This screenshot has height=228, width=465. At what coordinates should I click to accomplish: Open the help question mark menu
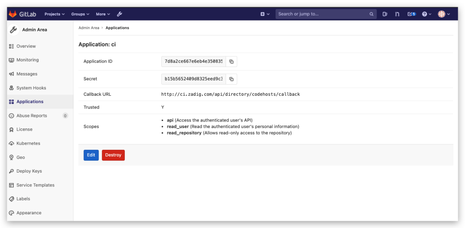point(426,14)
